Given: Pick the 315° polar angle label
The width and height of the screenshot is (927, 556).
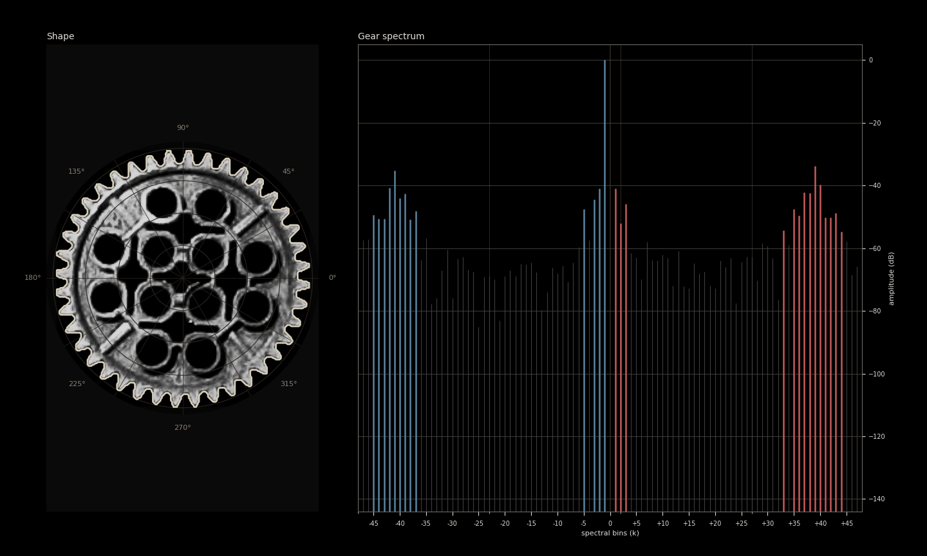Looking at the screenshot, I should pos(288,384).
